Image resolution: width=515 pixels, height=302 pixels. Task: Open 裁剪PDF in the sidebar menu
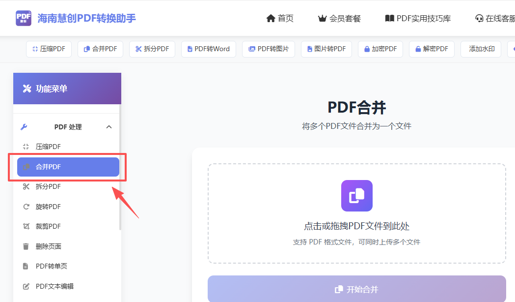click(68, 226)
